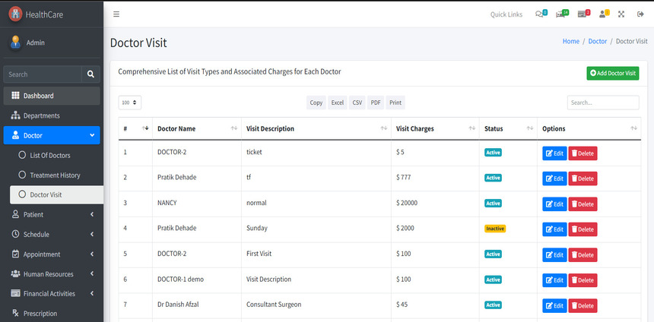Select Treatment History in sidebar
Viewport: 654px width, 322px height.
55,175
